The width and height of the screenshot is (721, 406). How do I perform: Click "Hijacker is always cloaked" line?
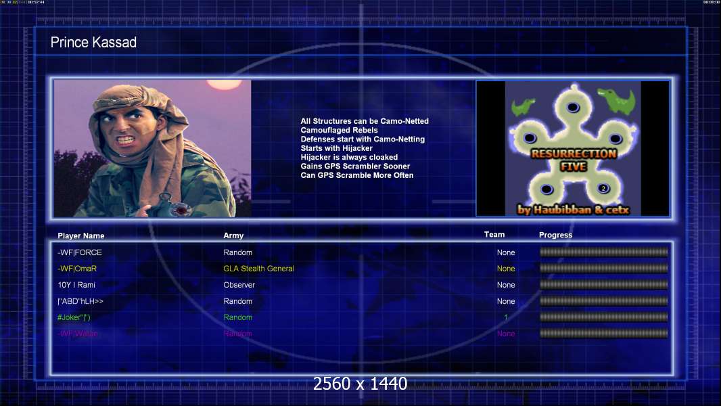point(349,157)
